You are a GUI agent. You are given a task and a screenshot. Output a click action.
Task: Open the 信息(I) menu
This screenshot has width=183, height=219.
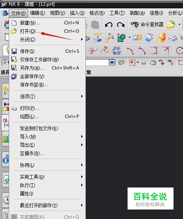(156, 13)
